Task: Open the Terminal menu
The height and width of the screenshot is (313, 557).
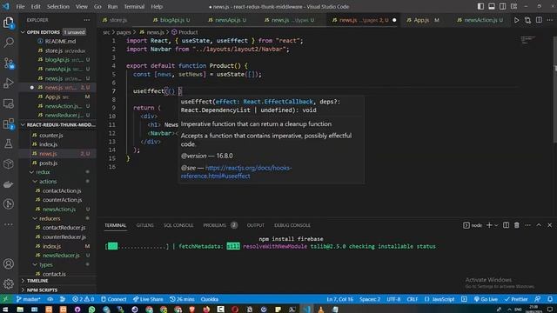Action: pyautogui.click(x=134, y=6)
